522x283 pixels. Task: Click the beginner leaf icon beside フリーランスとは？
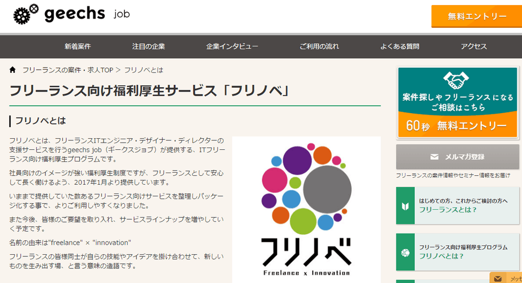coord(405,206)
